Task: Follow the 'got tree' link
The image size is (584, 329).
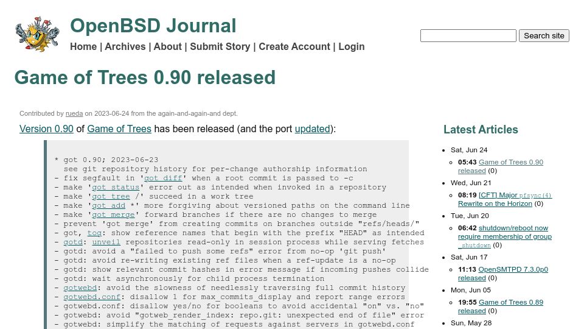Action: click(111, 196)
